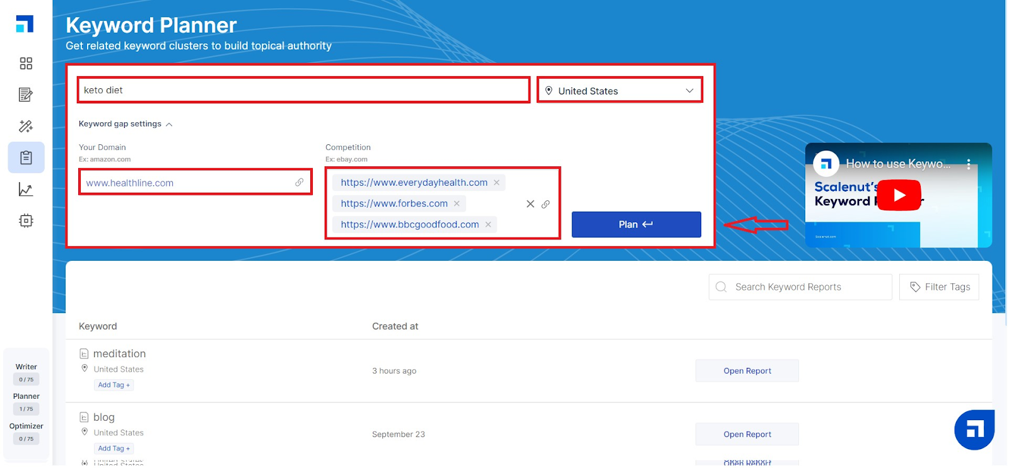Click the meditation keyword row title
1009x468 pixels.
point(119,354)
